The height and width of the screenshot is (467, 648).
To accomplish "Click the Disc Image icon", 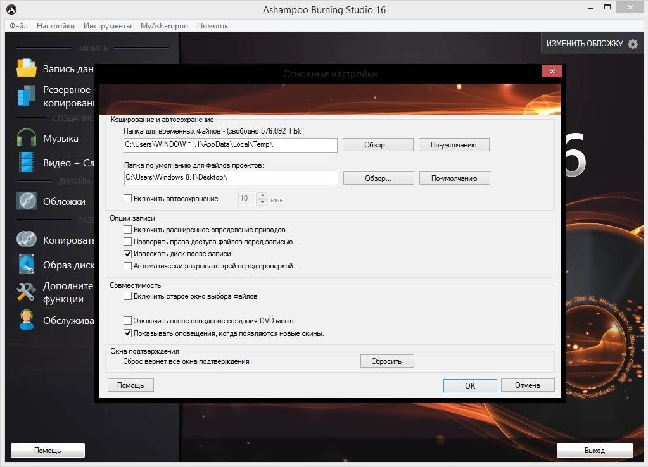I will (27, 265).
